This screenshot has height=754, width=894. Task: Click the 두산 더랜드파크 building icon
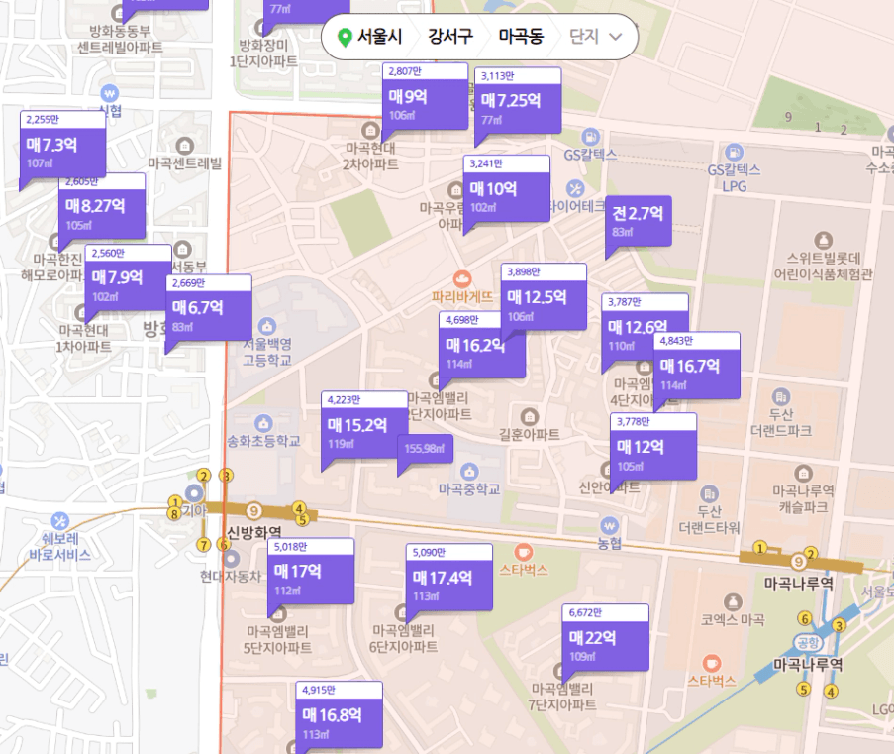coord(780,396)
